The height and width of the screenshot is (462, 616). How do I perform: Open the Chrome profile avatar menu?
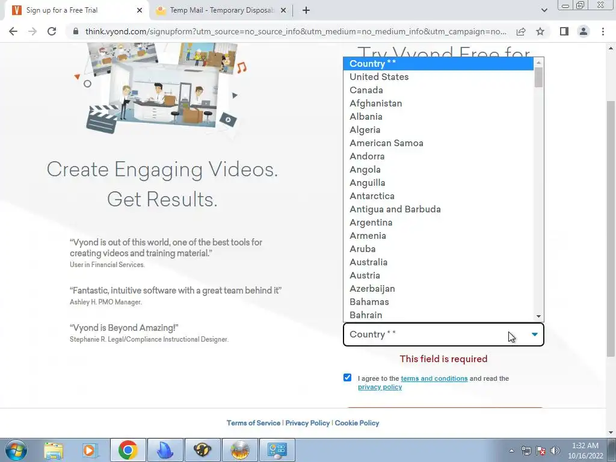click(x=584, y=31)
